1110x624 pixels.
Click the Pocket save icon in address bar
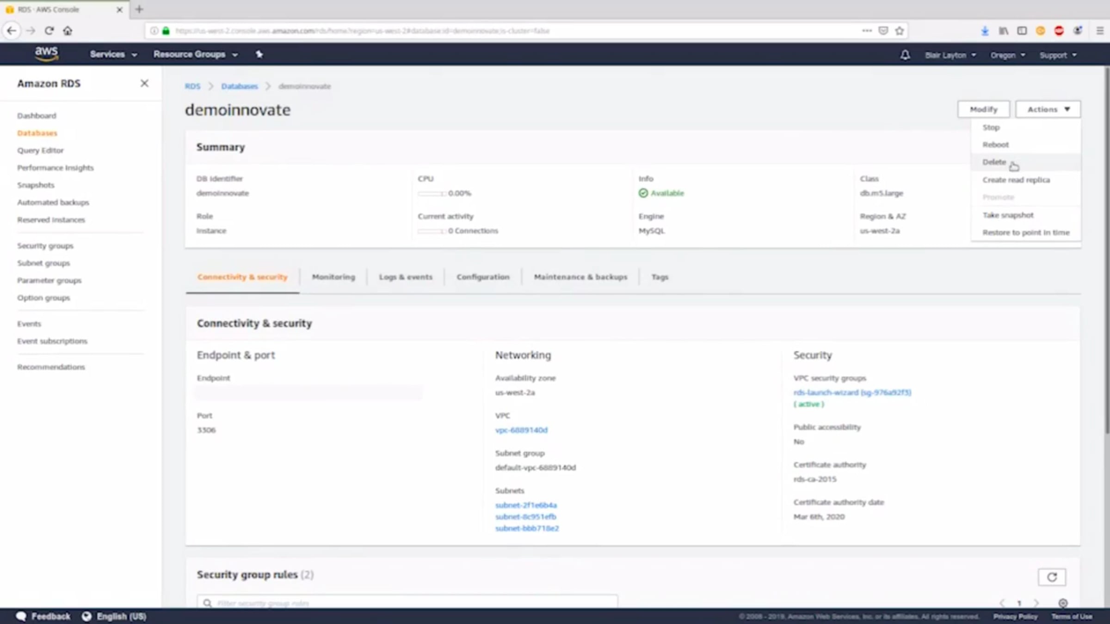[x=883, y=31]
